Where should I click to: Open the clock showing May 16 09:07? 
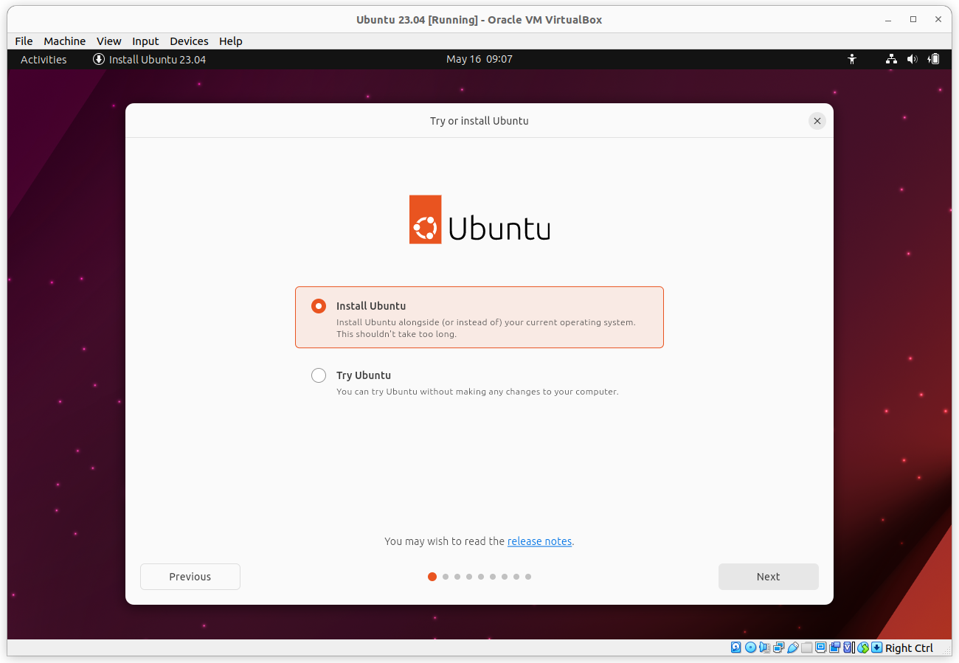(479, 60)
